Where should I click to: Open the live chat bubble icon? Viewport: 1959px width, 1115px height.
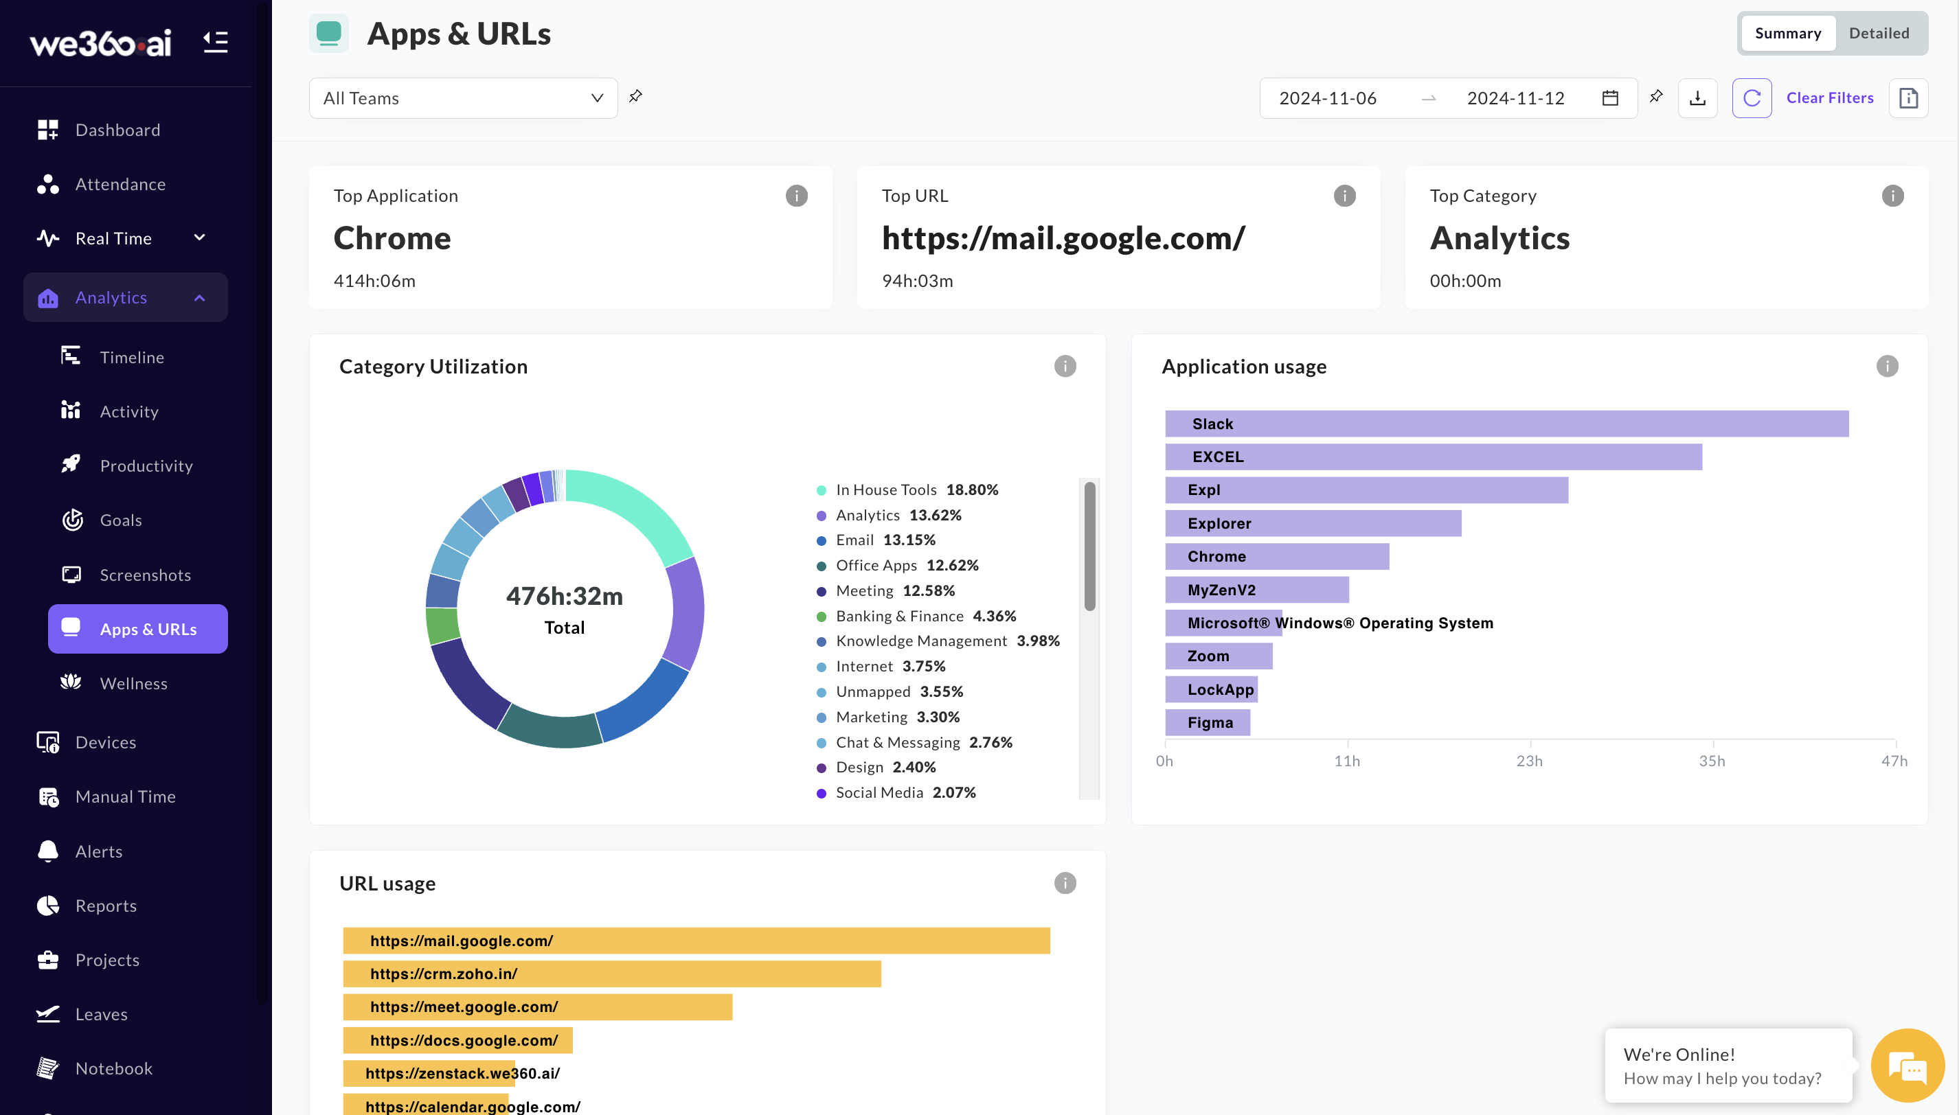tap(1907, 1066)
